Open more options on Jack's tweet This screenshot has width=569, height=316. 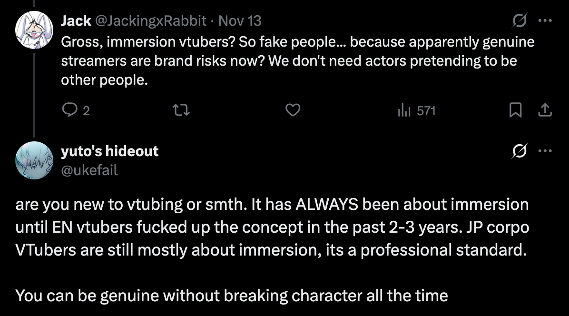click(545, 20)
